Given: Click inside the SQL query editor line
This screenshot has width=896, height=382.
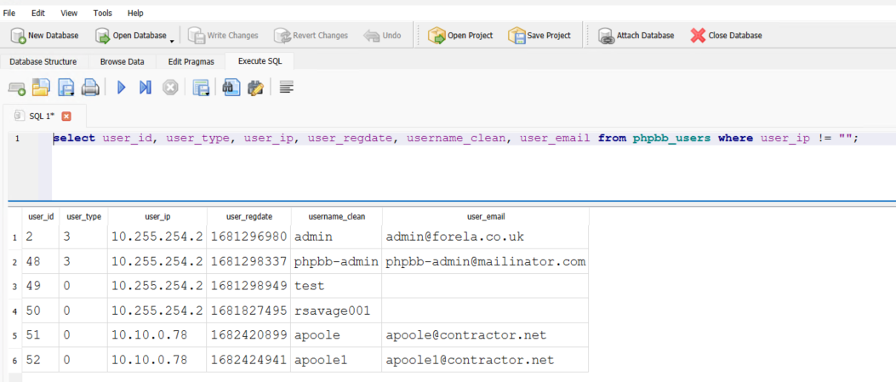Looking at the screenshot, I should 474,139.
